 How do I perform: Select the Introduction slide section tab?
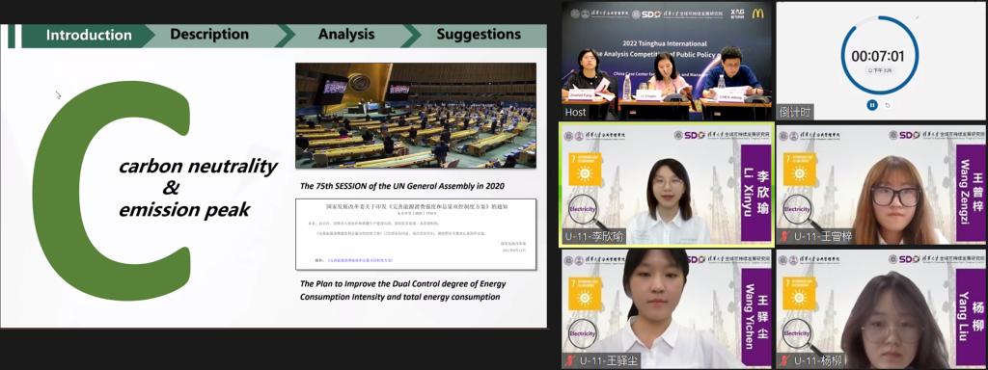pos(88,36)
